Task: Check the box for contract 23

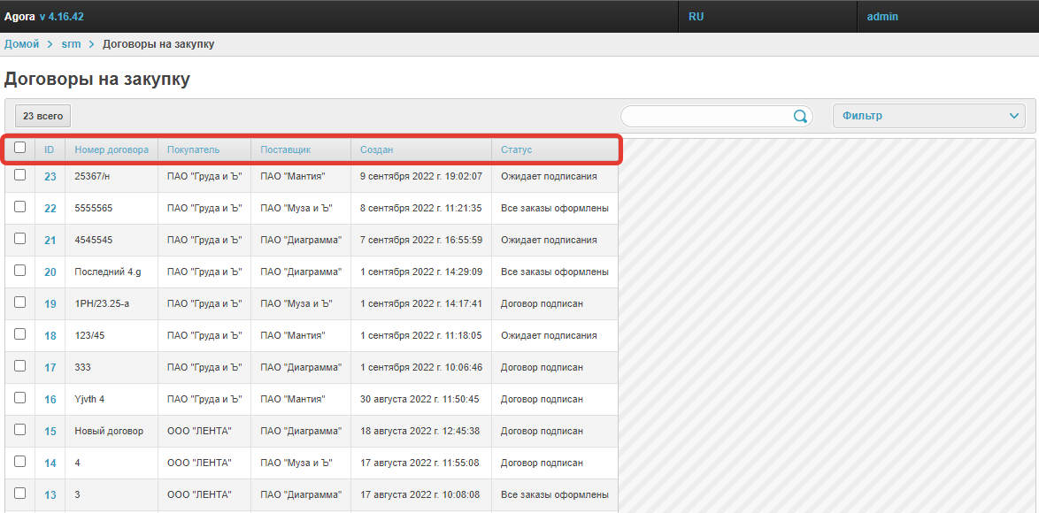Action: (19, 175)
